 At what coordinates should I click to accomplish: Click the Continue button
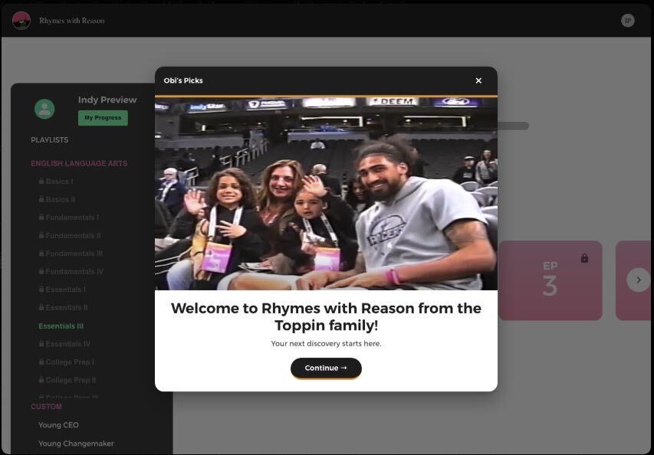point(326,368)
